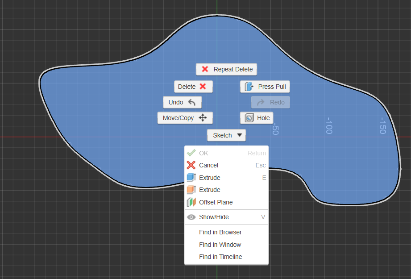411x279 pixels.
Task: Select Find in Window
Action: coord(220,244)
